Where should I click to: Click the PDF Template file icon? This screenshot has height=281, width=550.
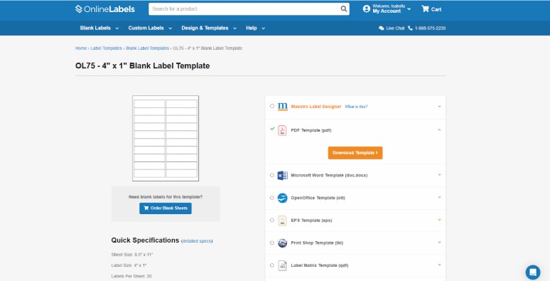[282, 130]
